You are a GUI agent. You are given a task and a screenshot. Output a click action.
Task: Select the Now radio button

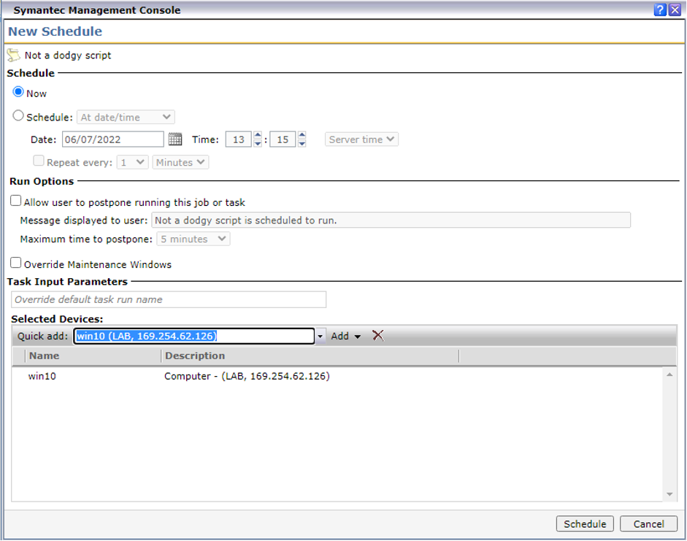coord(18,92)
